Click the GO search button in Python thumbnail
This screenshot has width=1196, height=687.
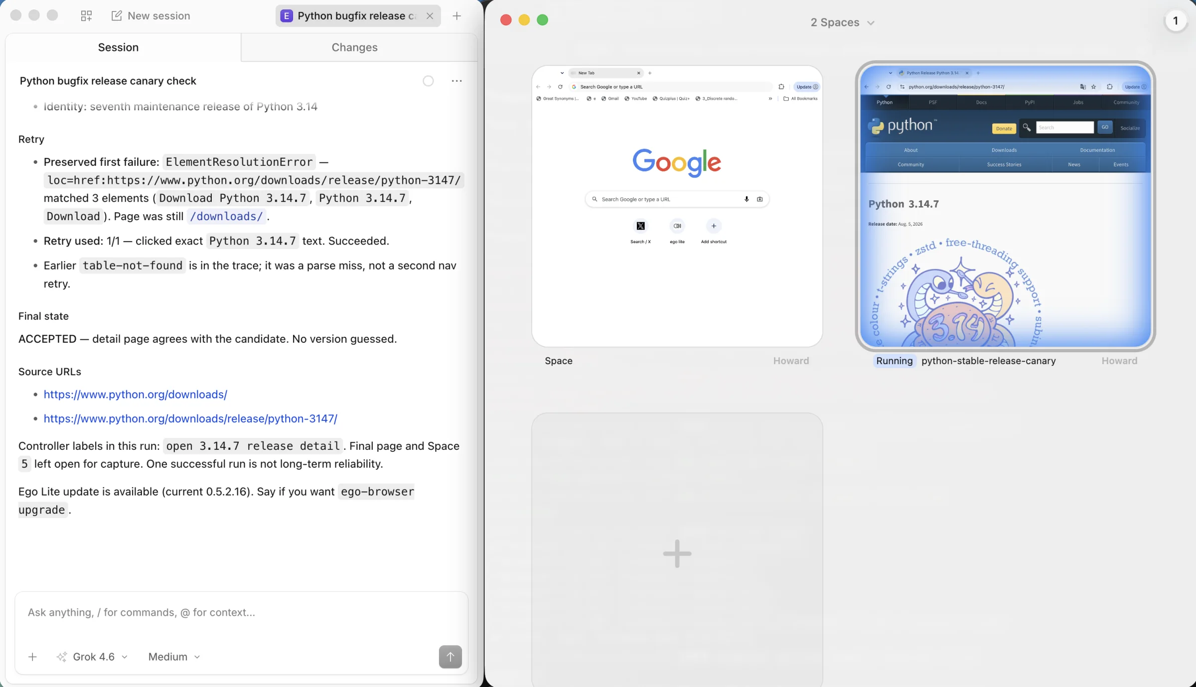[1105, 128]
